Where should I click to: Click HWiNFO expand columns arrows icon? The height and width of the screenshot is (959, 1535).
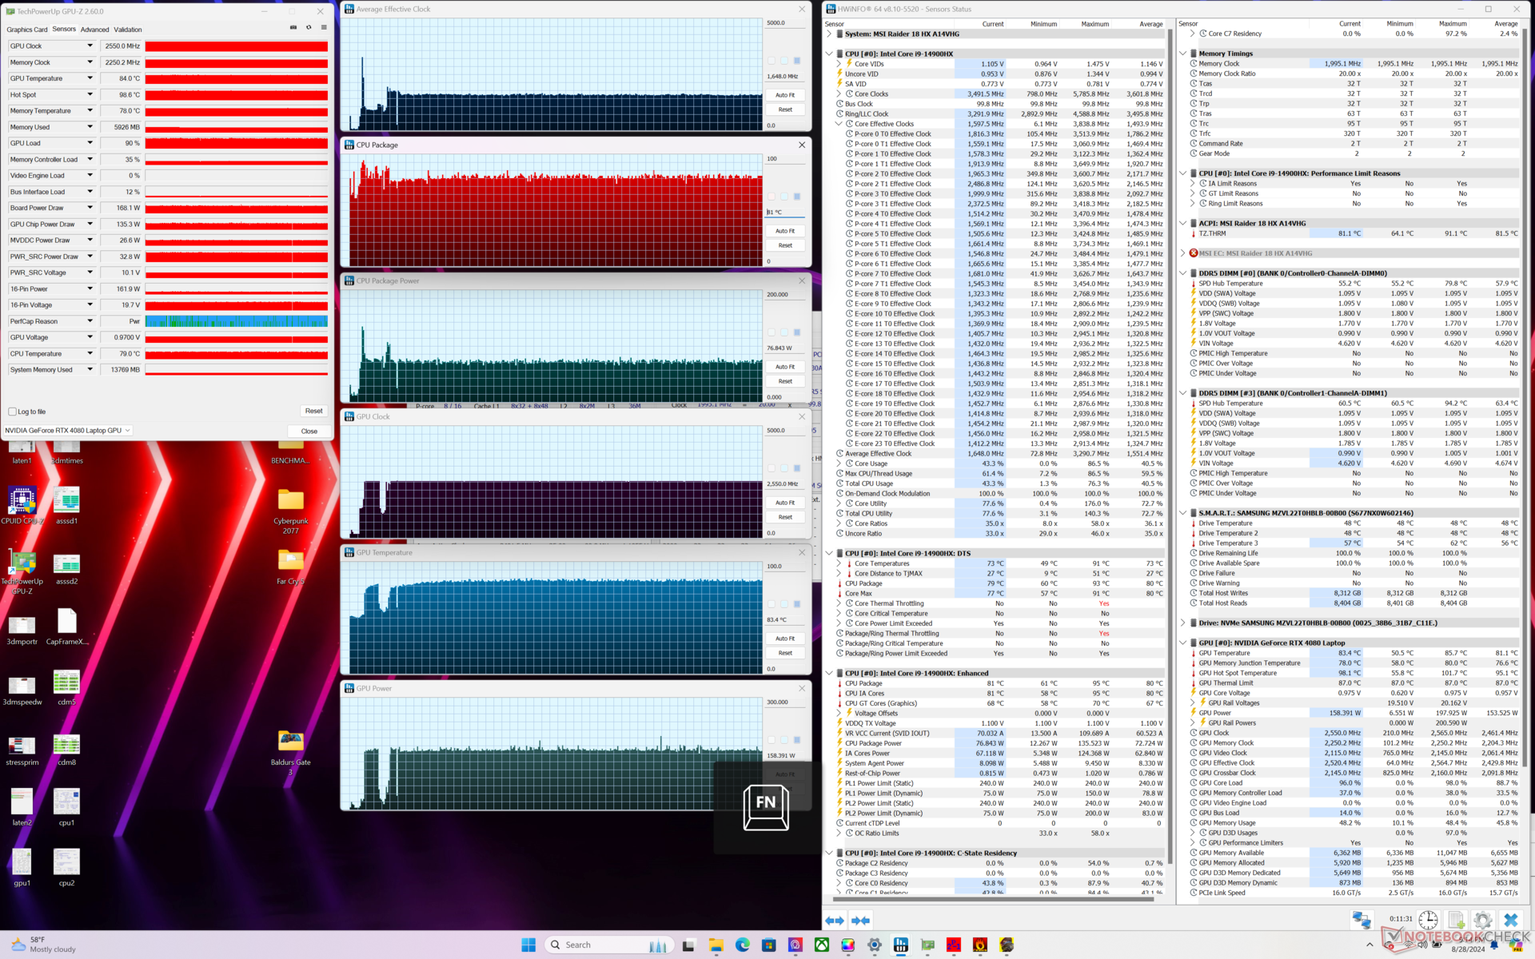[835, 921]
